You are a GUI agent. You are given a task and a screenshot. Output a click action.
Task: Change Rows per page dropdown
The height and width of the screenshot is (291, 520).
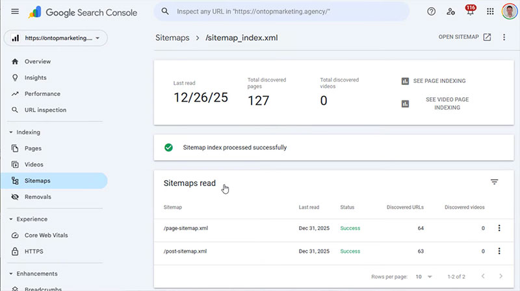coord(424,277)
